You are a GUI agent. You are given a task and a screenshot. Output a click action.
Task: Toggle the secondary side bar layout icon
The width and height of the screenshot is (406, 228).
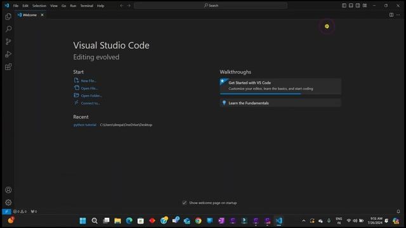(x=358, y=6)
